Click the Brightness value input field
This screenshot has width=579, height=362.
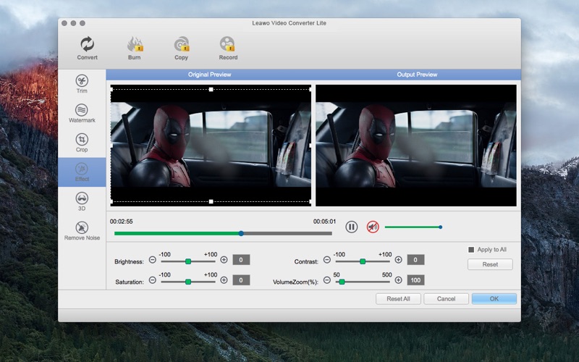click(x=241, y=260)
